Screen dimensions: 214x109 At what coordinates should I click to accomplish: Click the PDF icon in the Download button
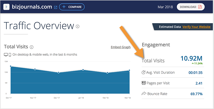(x=200, y=7)
